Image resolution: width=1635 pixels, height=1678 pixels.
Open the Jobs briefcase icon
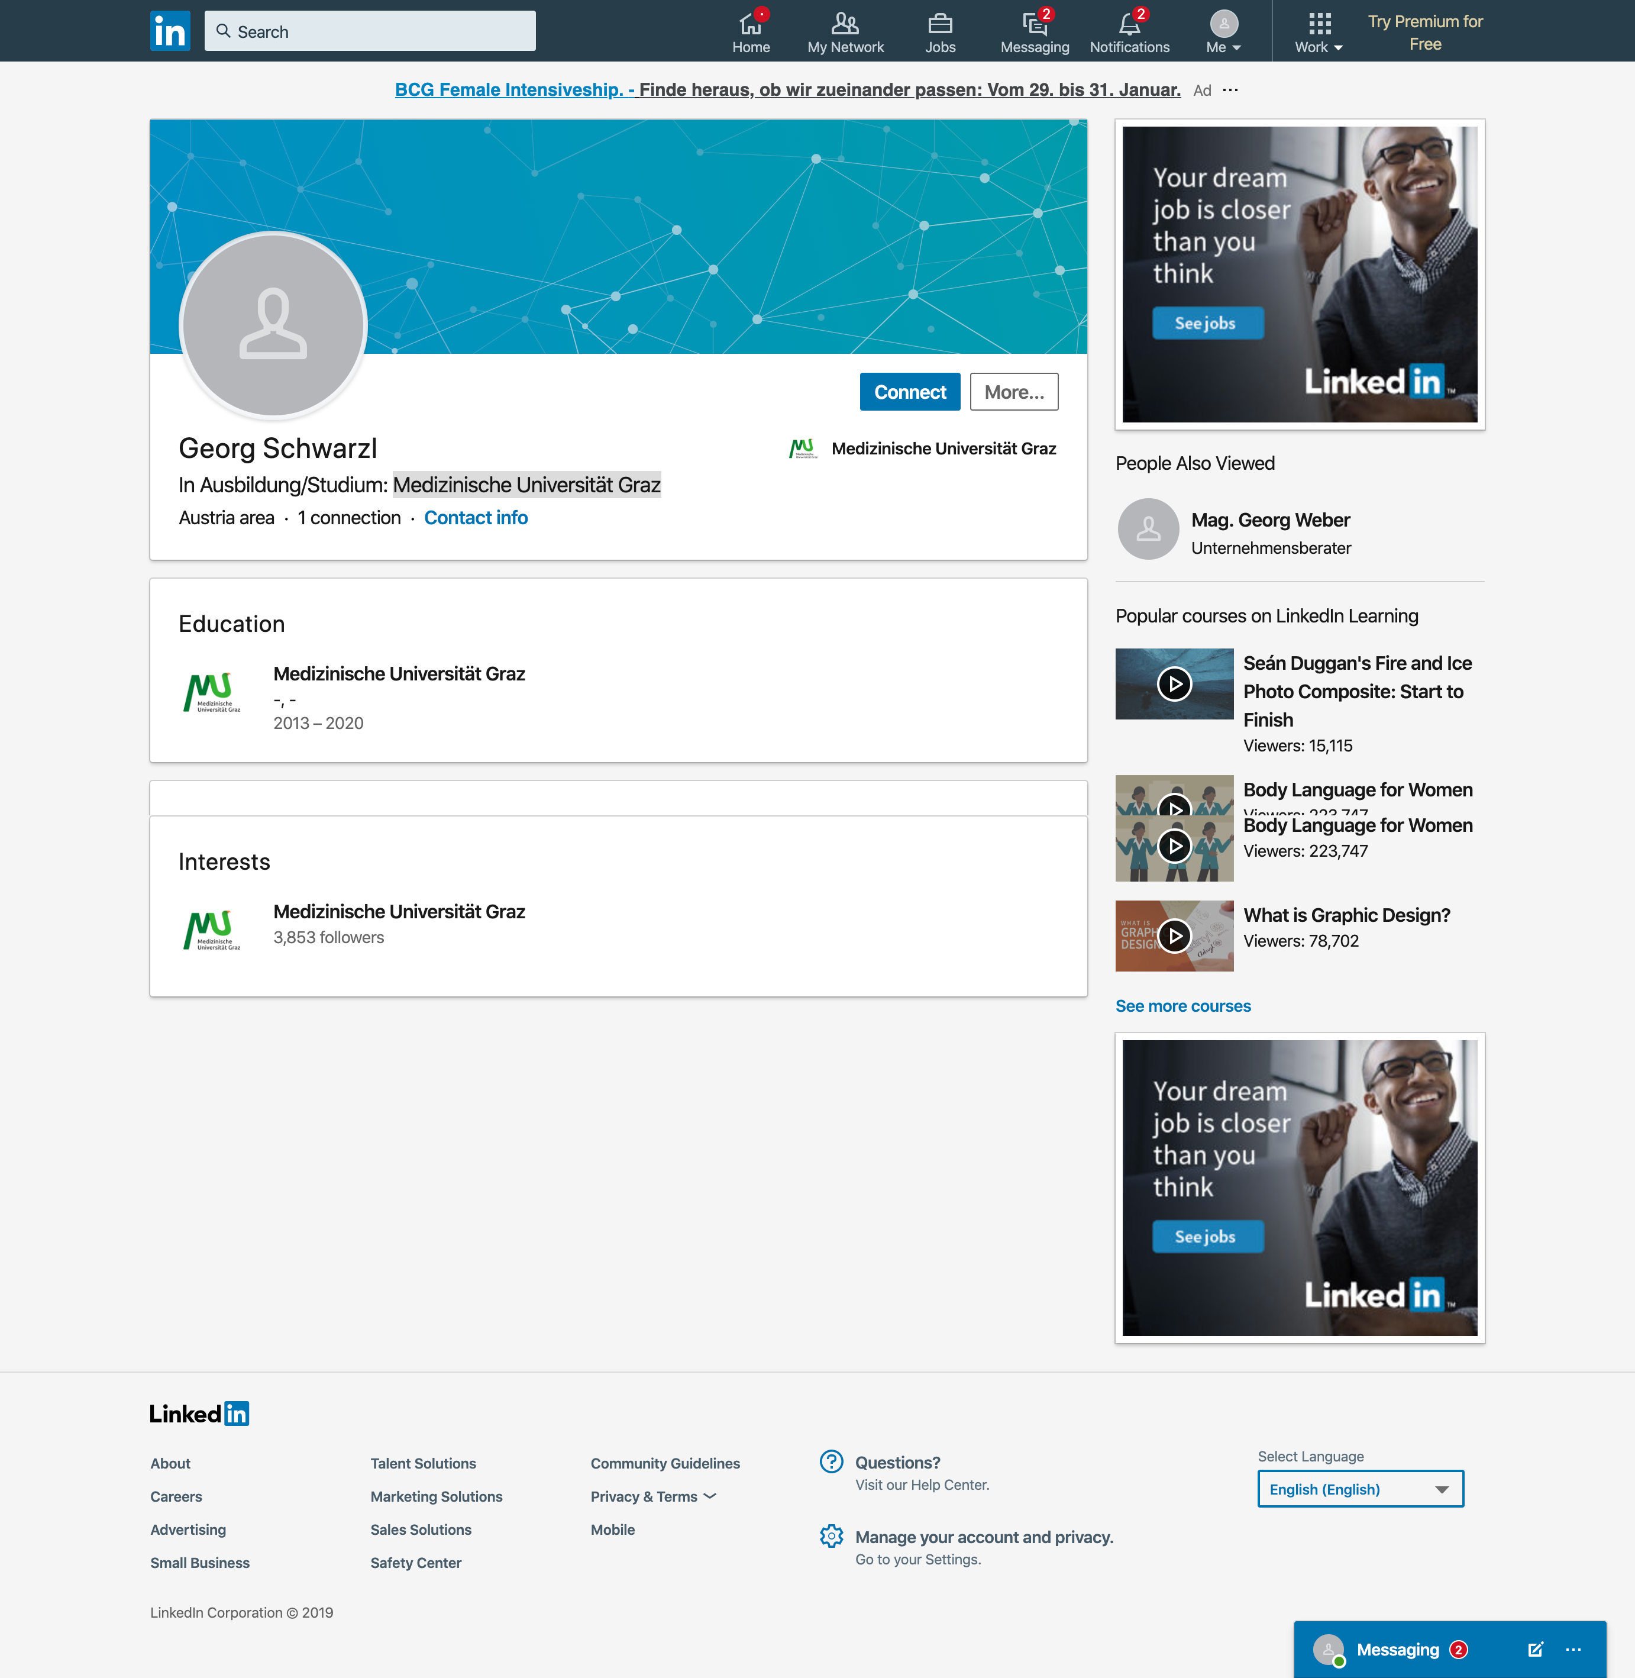tap(939, 32)
